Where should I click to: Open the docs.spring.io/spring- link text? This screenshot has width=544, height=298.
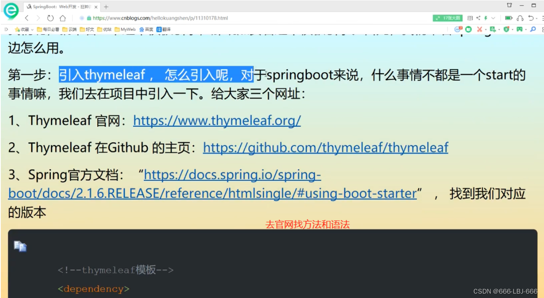(232, 175)
